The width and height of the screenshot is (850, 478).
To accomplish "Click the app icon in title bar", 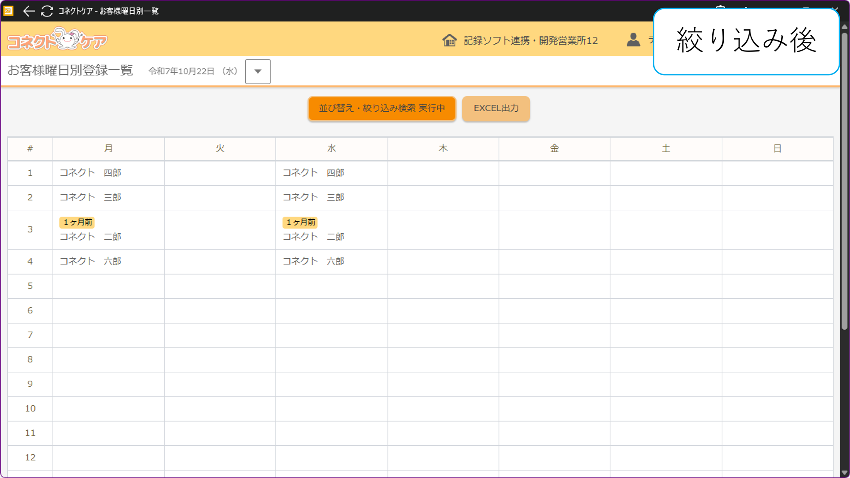I will (8, 11).
